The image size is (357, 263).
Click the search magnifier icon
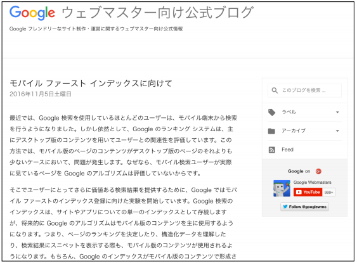click(x=275, y=91)
